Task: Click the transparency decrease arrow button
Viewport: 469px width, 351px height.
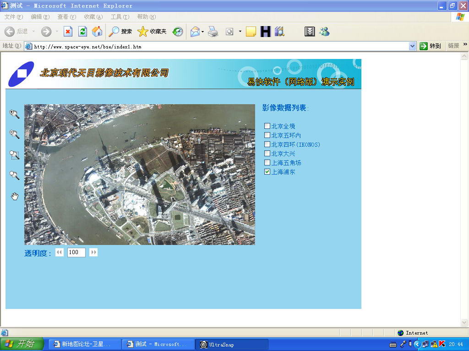Action: (x=60, y=252)
